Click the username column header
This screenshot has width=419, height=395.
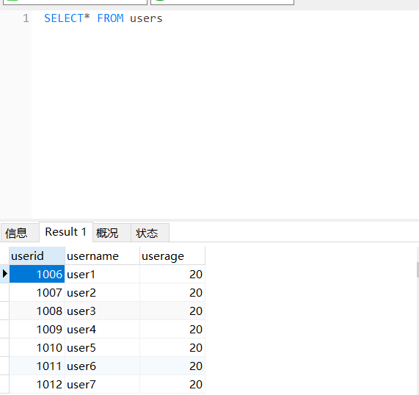[102, 256]
